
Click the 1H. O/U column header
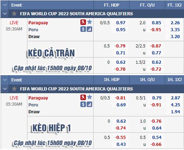pos(147,80)
